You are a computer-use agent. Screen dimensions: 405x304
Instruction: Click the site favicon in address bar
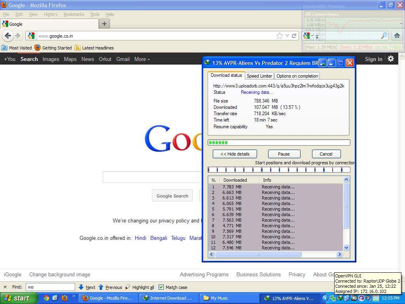tap(31, 36)
